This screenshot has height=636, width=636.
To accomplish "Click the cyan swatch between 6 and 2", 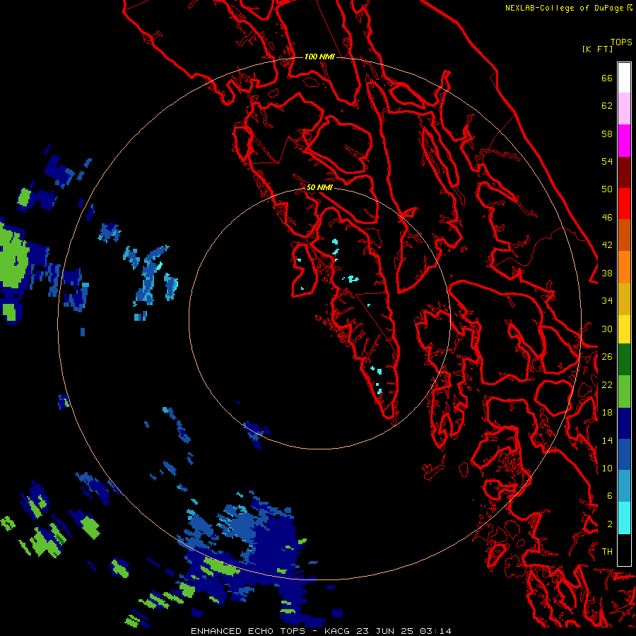I will click(624, 518).
